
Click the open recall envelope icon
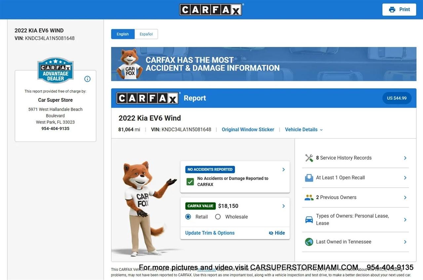[309, 178]
